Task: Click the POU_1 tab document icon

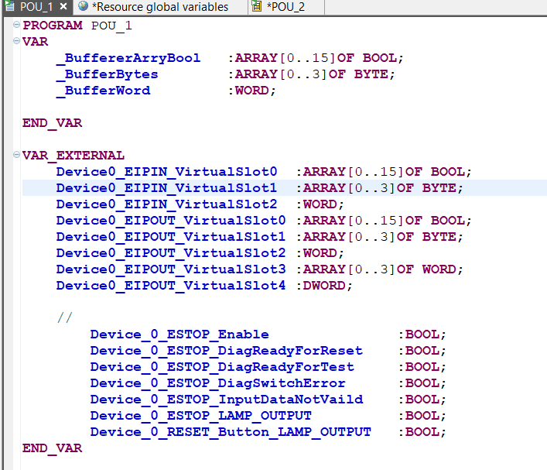Action: [x=9, y=6]
